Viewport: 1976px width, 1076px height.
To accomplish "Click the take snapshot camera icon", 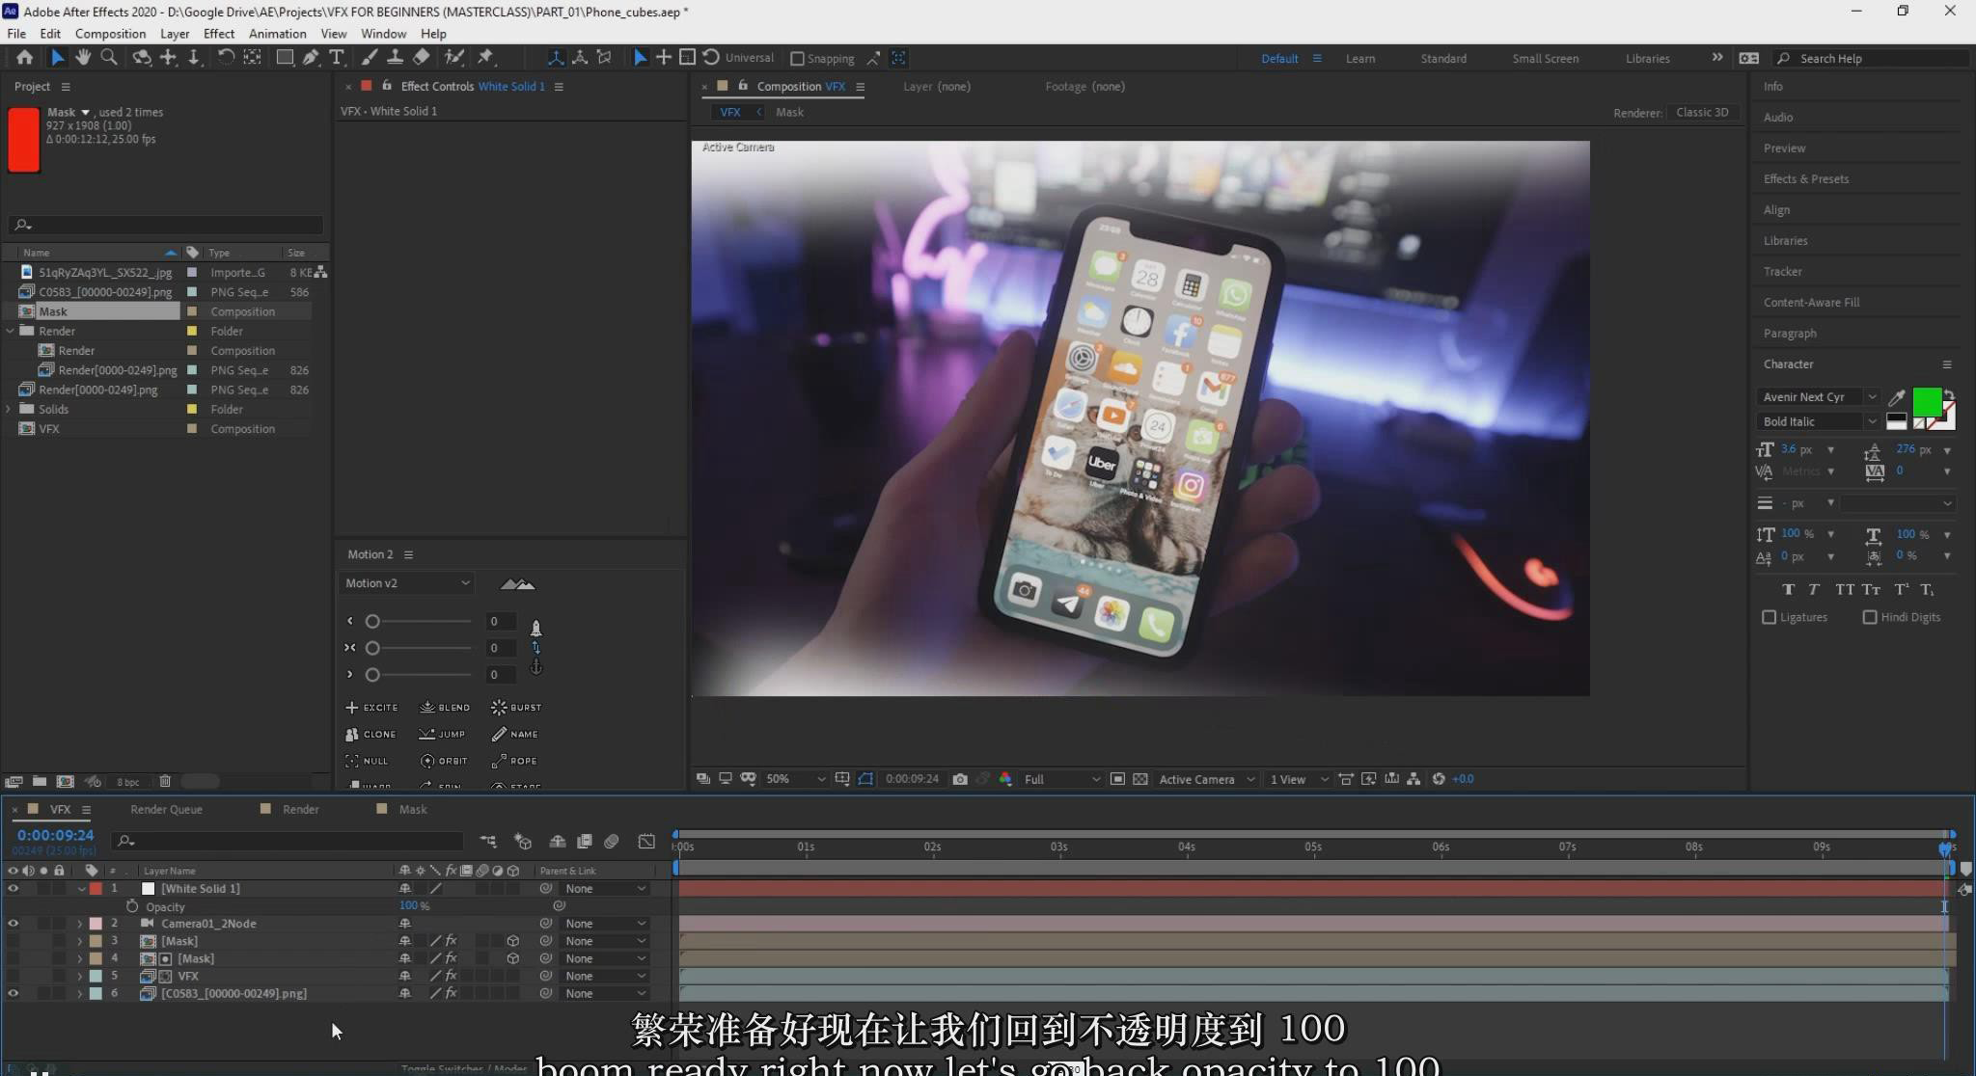I will 960,779.
